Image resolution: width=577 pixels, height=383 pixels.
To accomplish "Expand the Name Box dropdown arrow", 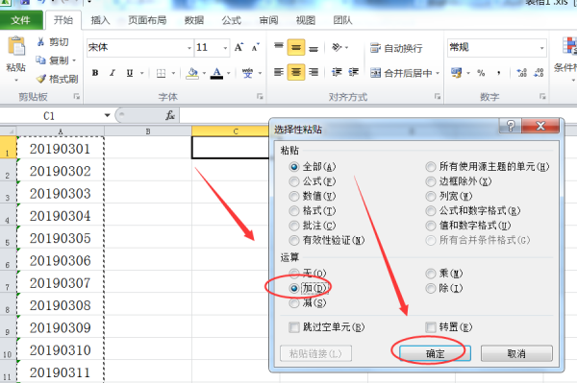I will (107, 115).
